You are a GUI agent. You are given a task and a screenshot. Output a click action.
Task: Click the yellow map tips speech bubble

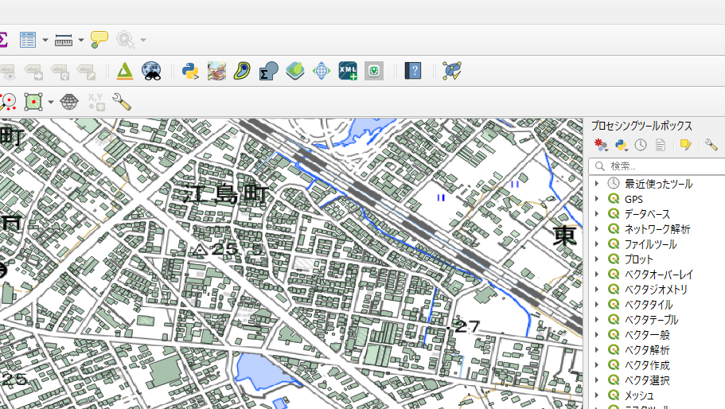(99, 40)
